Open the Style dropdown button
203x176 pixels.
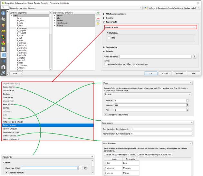pyautogui.click(x=16, y=73)
